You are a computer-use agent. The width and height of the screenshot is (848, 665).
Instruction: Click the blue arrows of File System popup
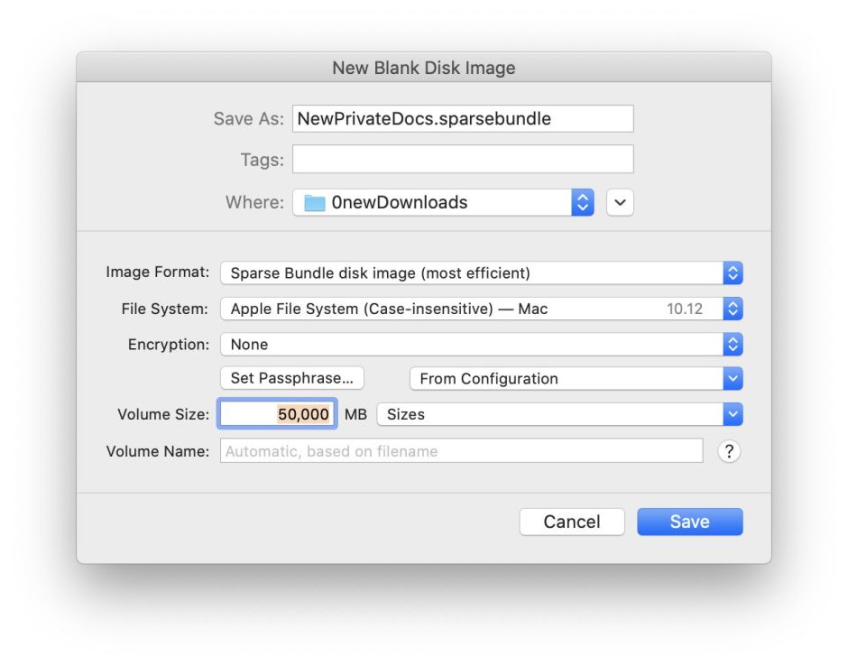[x=733, y=309]
